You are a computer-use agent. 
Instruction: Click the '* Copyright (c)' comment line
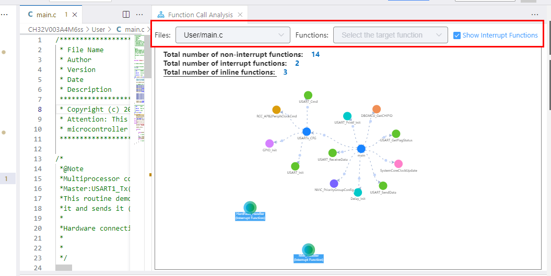[x=95, y=109]
